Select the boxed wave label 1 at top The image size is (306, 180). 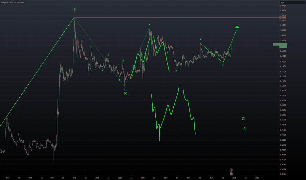click(x=74, y=9)
